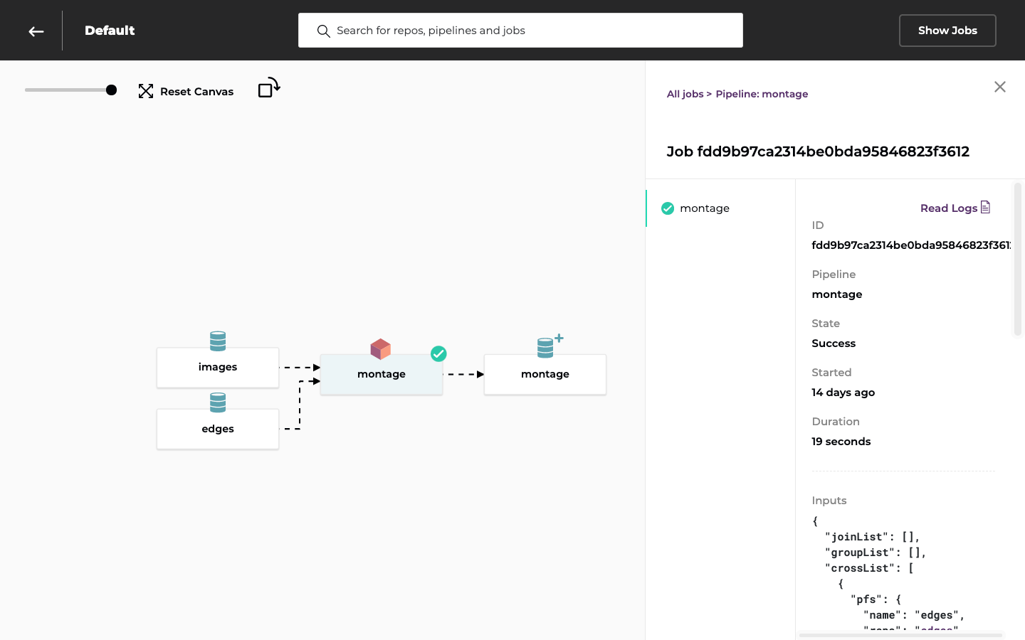Click the search magnifier icon
The height and width of the screenshot is (640, 1025).
coord(323,31)
